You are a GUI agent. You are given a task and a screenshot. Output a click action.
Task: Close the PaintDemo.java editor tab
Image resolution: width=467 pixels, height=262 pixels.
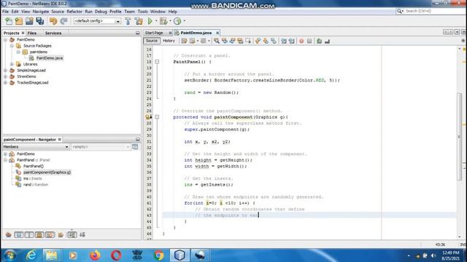[x=217, y=33]
